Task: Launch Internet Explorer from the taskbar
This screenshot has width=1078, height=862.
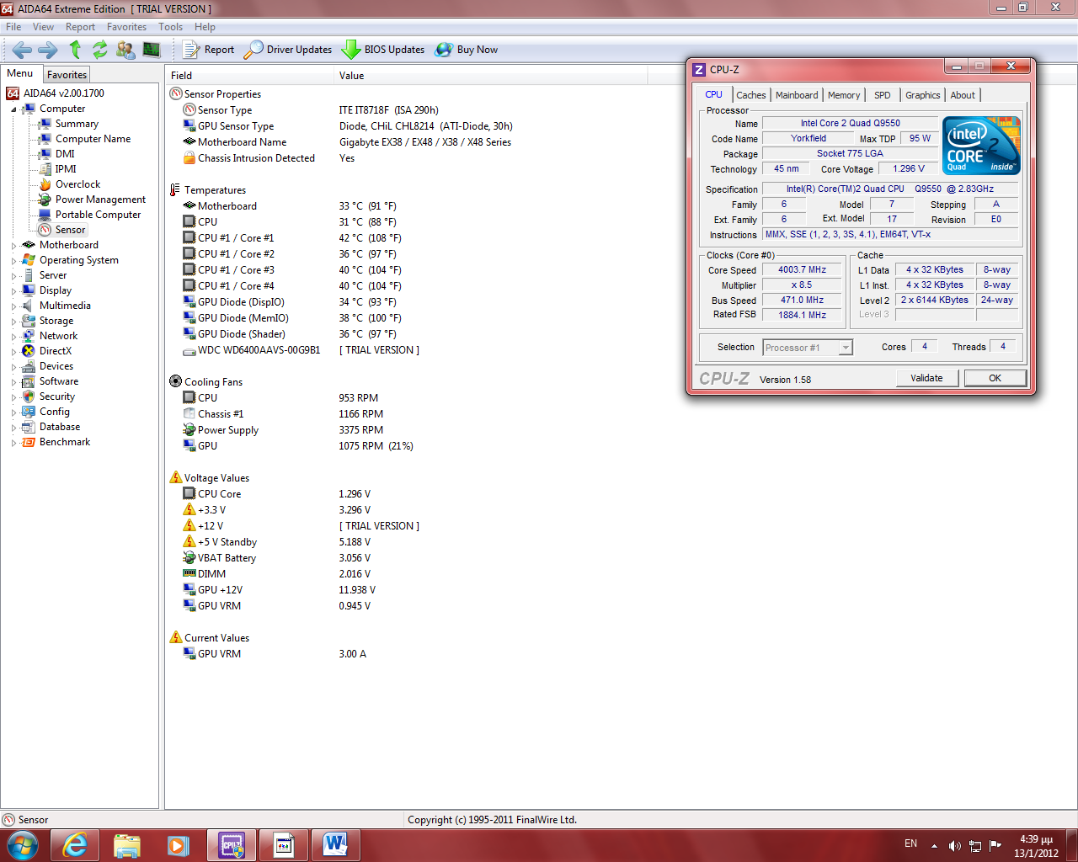Action: 75,845
